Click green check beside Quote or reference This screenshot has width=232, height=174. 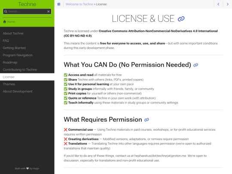[x=66, y=98]
